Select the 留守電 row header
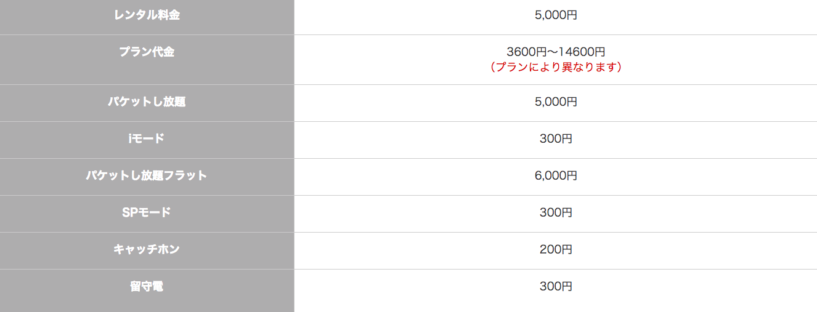Viewport: 817px width, 312px height. tap(147, 286)
